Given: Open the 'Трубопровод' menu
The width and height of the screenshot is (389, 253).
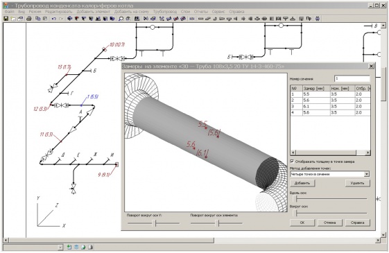Looking at the screenshot, I should click(x=165, y=12).
